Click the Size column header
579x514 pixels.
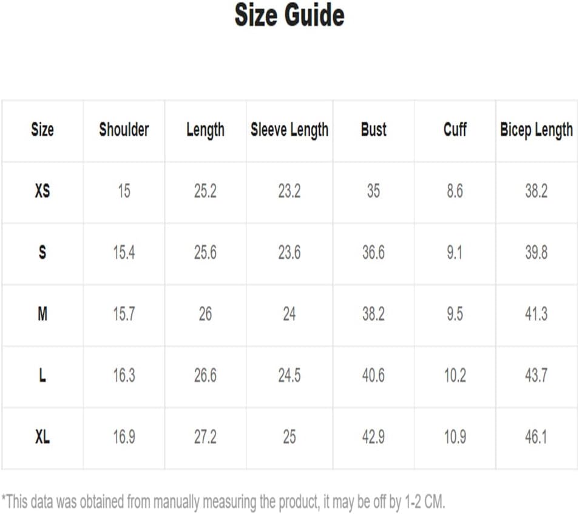pos(42,130)
